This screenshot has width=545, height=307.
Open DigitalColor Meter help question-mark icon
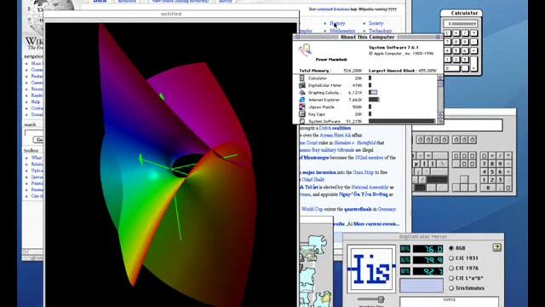496,247
